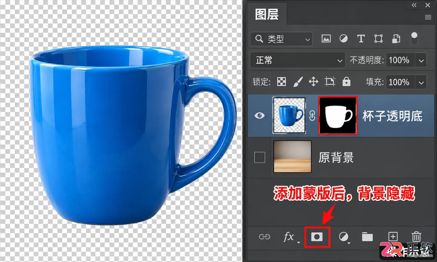Filter layers by pixel image icon

[x=326, y=39]
